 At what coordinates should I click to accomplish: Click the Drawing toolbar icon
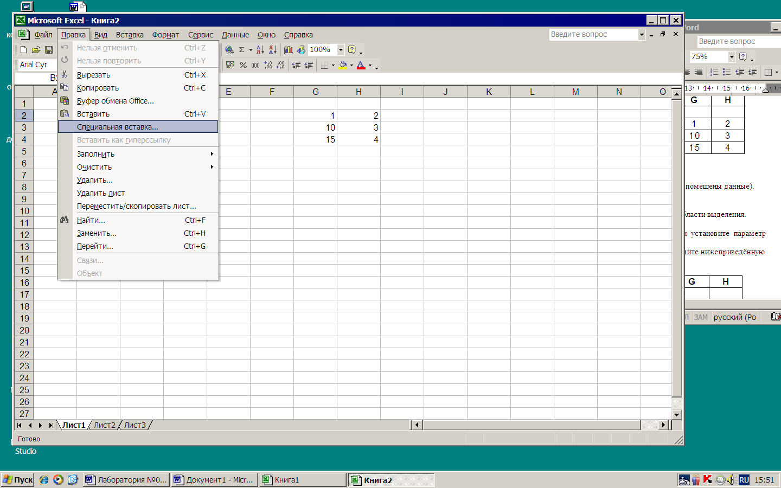point(301,50)
